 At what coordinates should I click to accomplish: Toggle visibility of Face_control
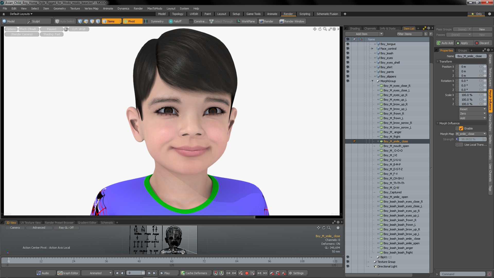point(348,49)
